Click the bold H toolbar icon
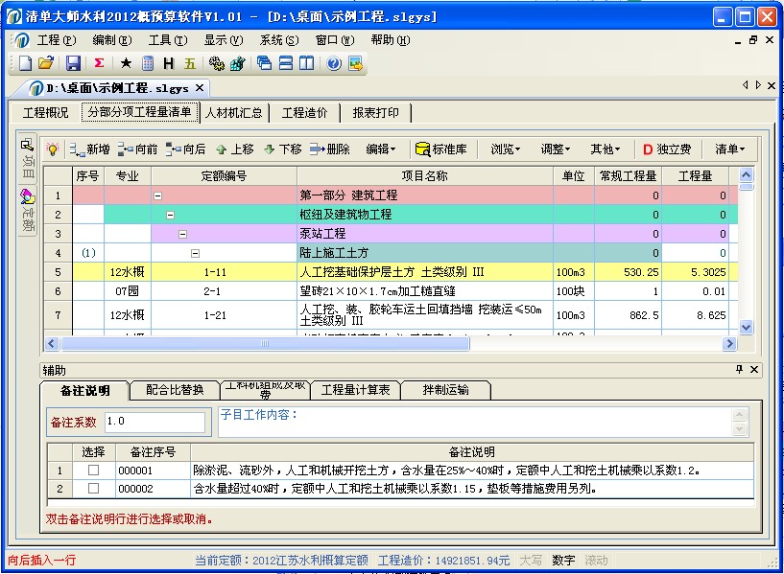The width and height of the screenshot is (784, 574). point(169,63)
